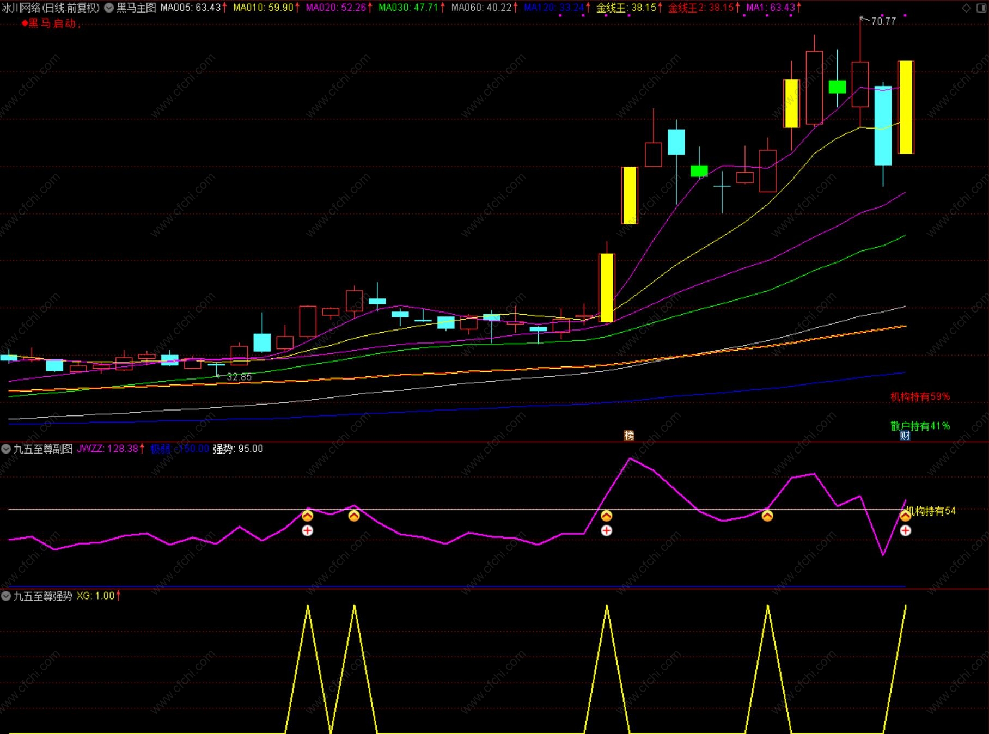This screenshot has height=734, width=989.
Task: Click the MA020: 52.26 value
Action: 336,8
